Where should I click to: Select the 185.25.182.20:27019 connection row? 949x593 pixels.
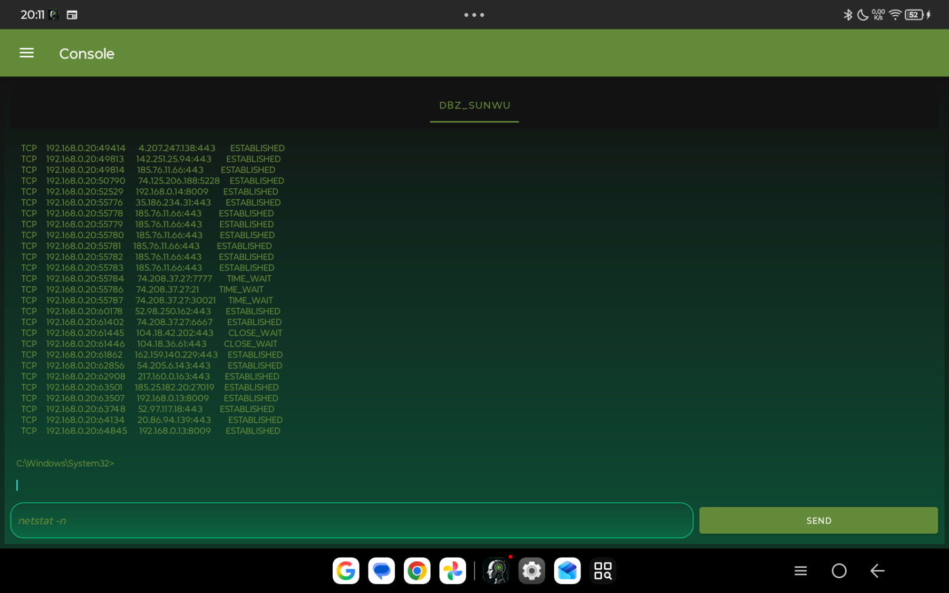(150, 387)
